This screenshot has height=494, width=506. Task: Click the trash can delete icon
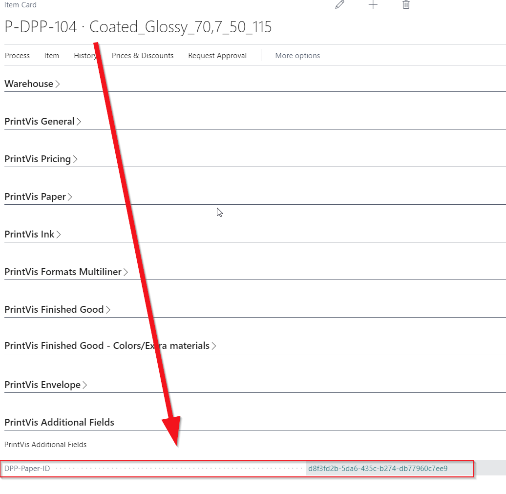click(x=406, y=4)
